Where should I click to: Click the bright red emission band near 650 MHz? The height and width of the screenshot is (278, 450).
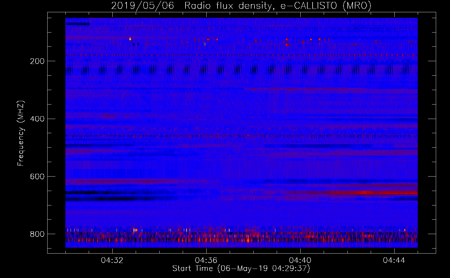pos(373,192)
